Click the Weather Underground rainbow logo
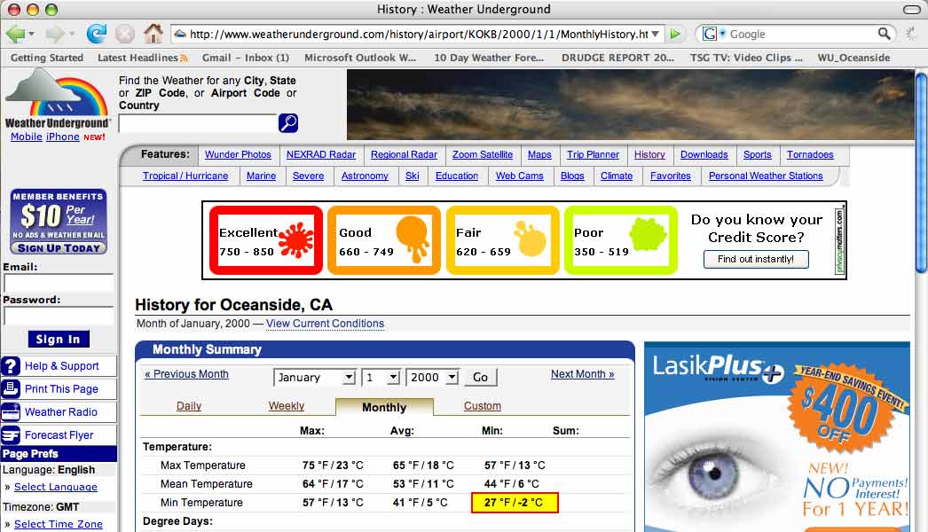This screenshot has width=928, height=532. point(58,99)
